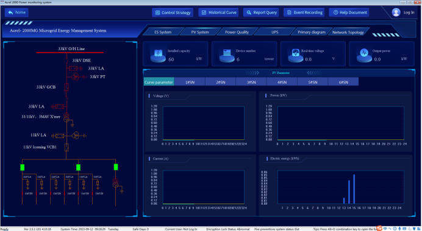Click the Report Query button

click(261, 12)
